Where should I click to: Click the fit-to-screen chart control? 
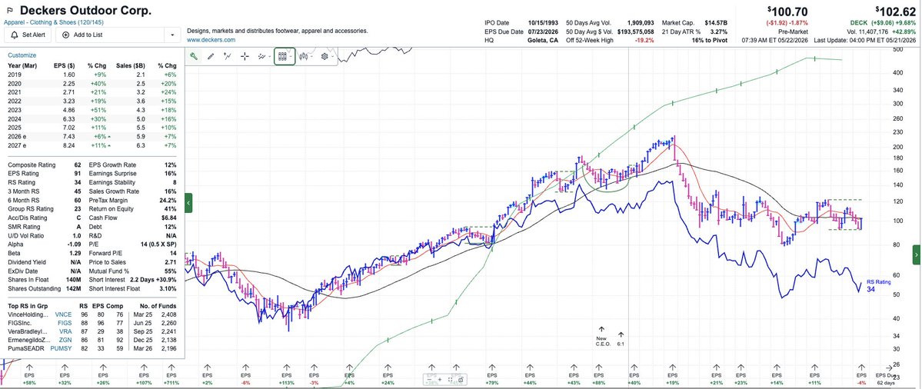click(451, 380)
